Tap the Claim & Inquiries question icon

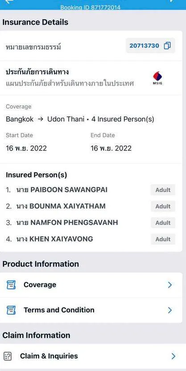tap(8, 356)
